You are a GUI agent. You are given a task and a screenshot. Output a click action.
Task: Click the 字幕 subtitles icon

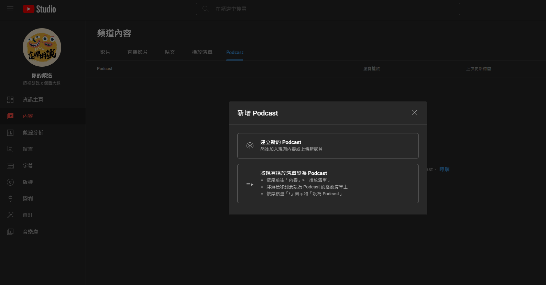10,166
